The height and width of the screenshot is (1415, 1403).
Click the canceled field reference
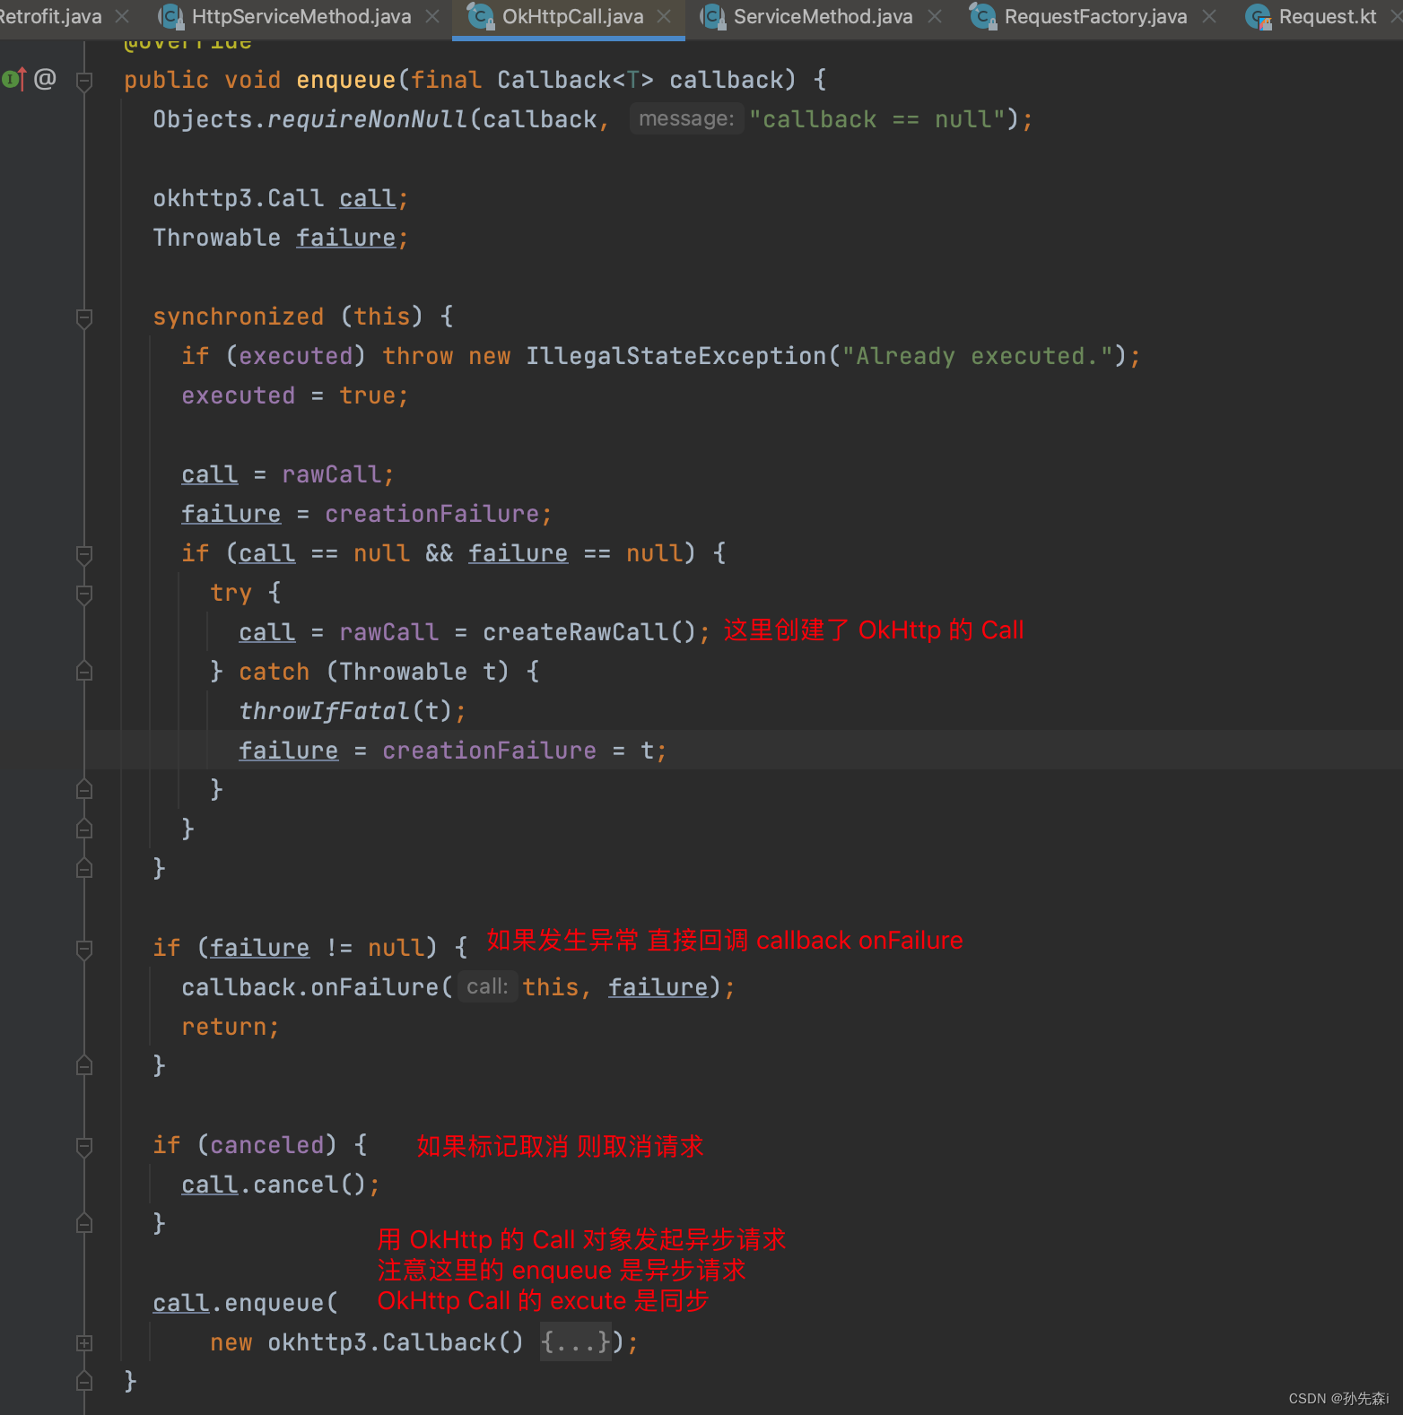pos(266,1145)
